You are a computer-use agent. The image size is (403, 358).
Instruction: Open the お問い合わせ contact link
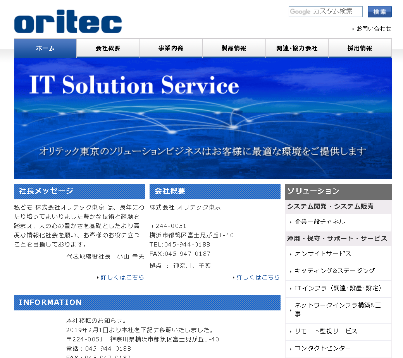click(x=374, y=29)
